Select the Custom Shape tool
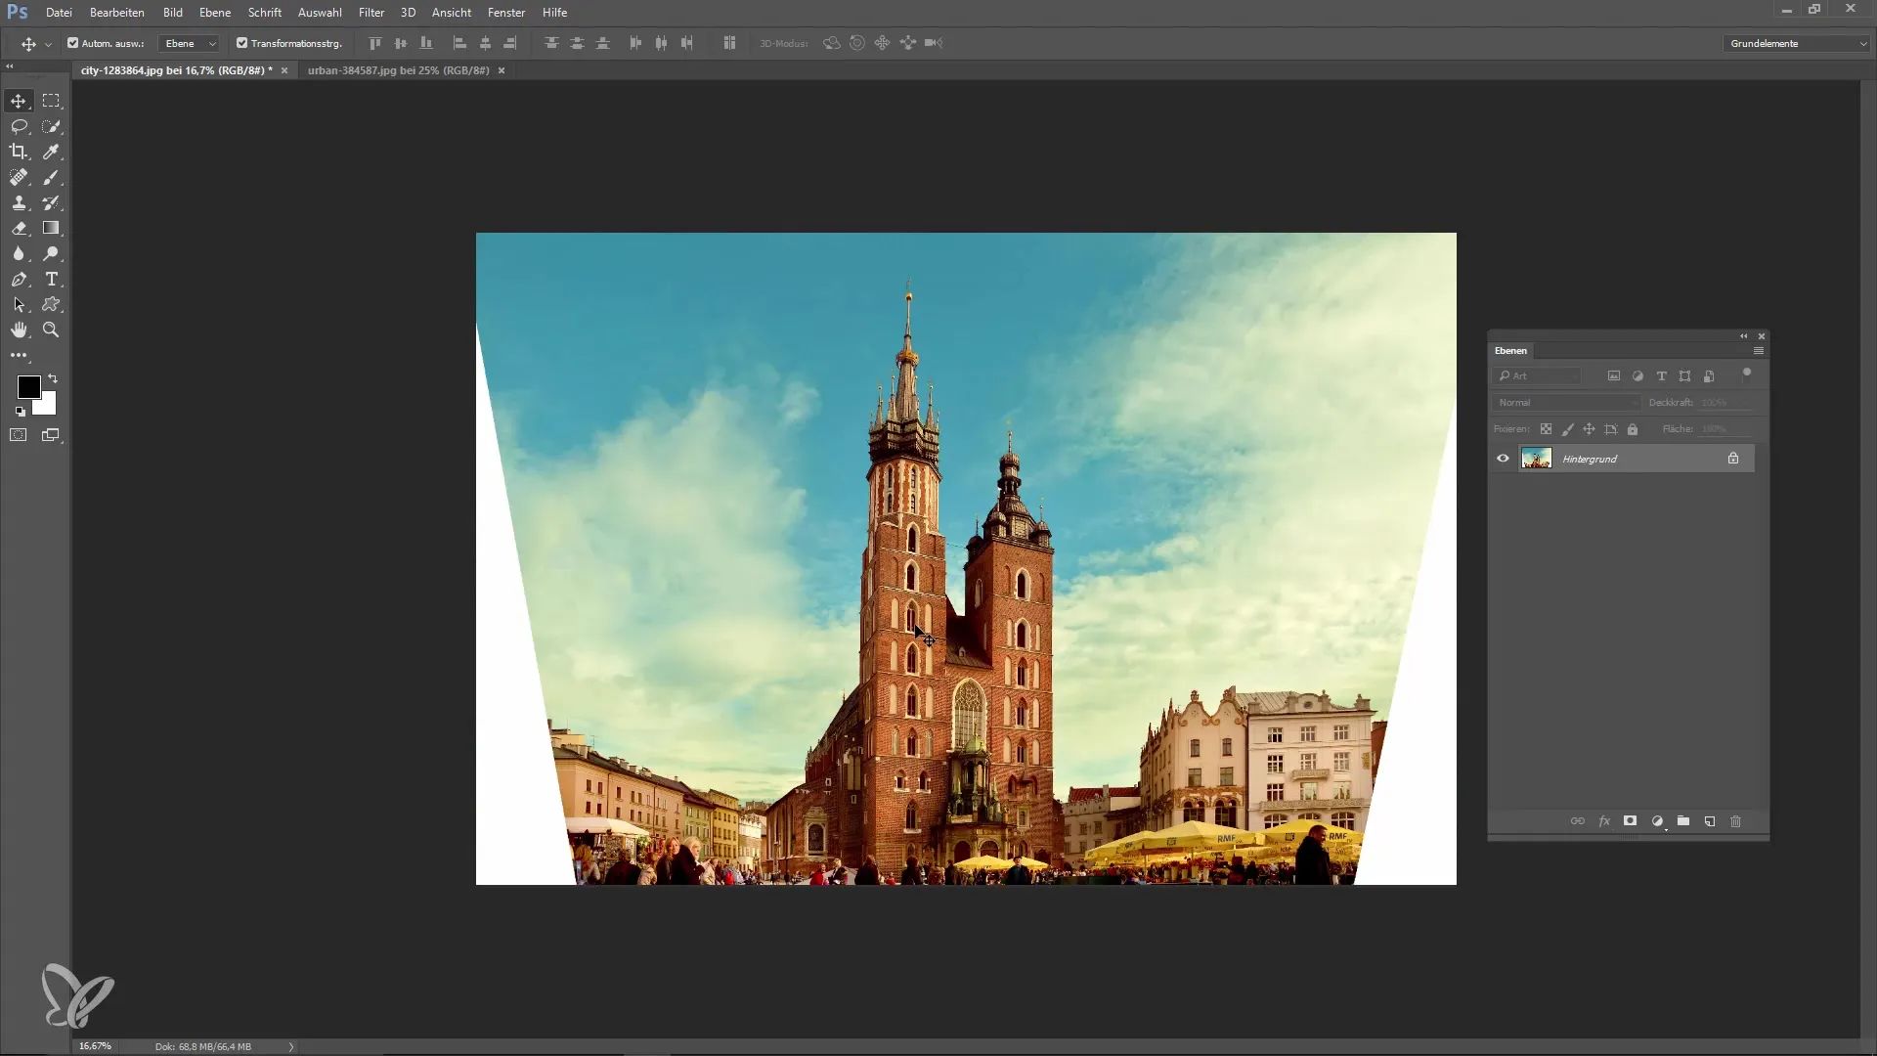1877x1056 pixels. point(51,305)
